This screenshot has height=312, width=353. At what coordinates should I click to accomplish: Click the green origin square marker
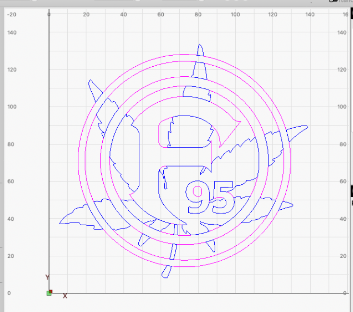point(49,293)
